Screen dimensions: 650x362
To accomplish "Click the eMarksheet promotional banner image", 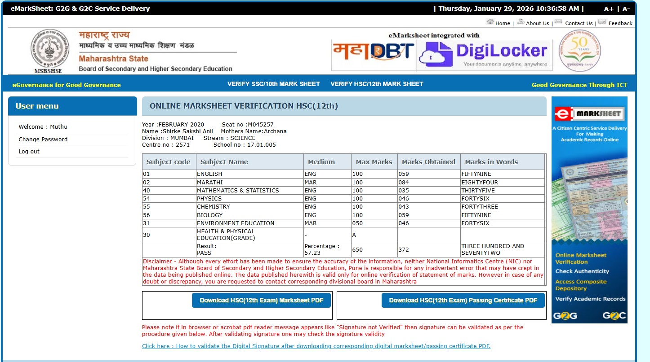I will tap(589, 209).
